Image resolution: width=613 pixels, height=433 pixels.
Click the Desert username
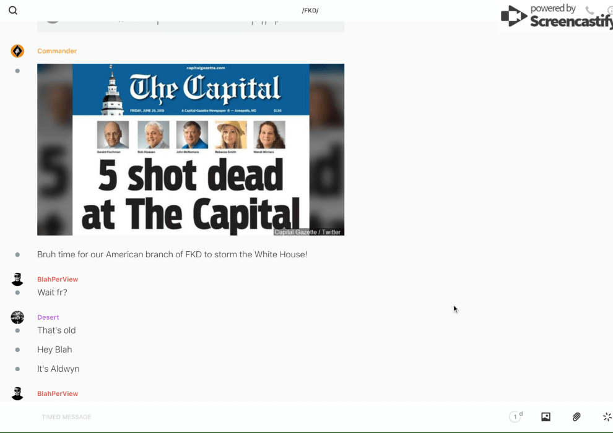48,317
